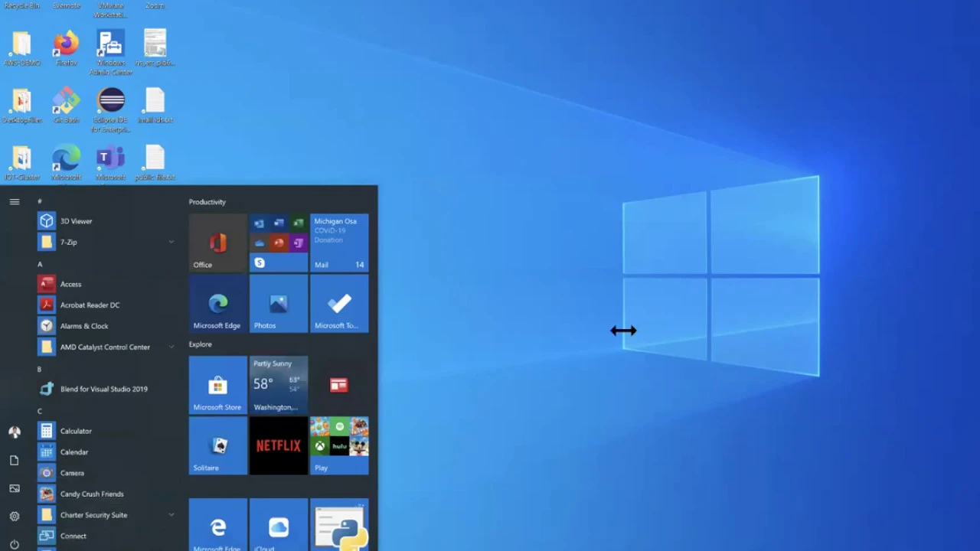Open the Python IDLE tile

coord(339,525)
